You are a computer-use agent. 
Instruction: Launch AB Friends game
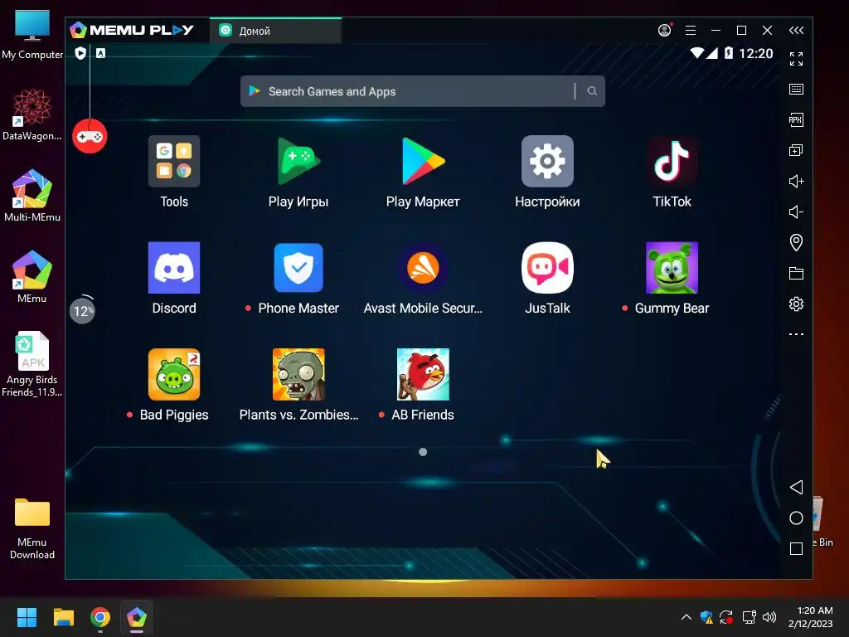click(423, 374)
